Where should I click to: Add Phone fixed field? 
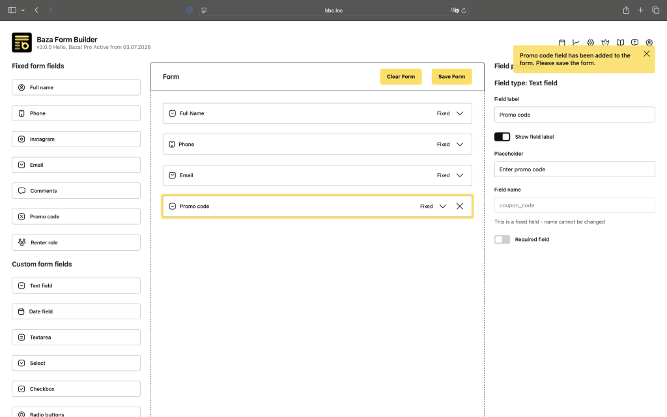tap(76, 113)
